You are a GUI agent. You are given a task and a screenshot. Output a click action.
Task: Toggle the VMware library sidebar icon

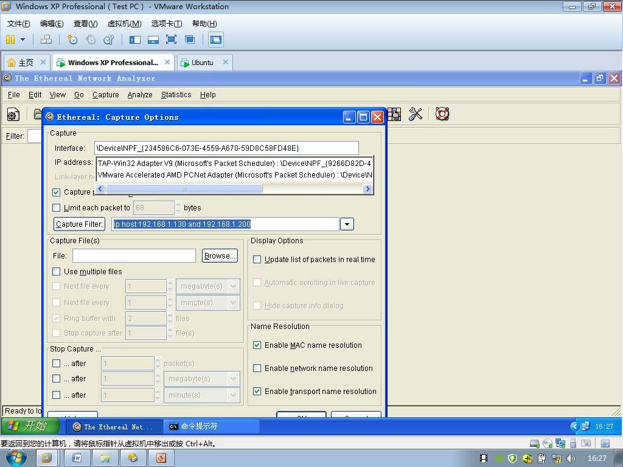point(135,40)
